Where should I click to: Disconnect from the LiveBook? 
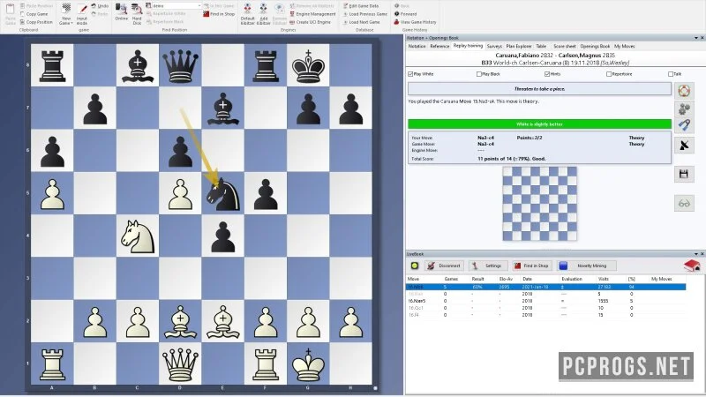tap(444, 266)
